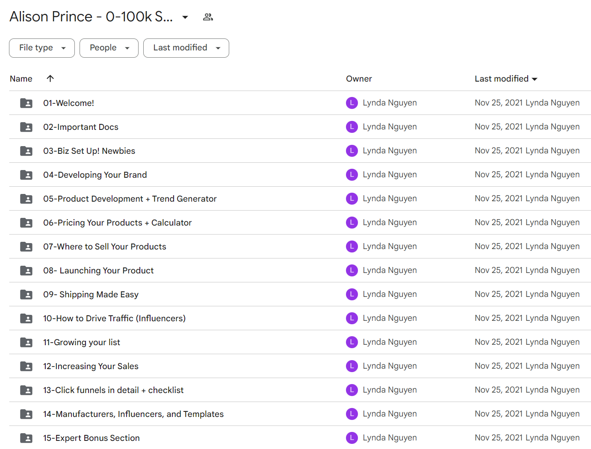Select 10-How to Drive Traffic (Influencers) name
This screenshot has height=449, width=591.
(115, 318)
